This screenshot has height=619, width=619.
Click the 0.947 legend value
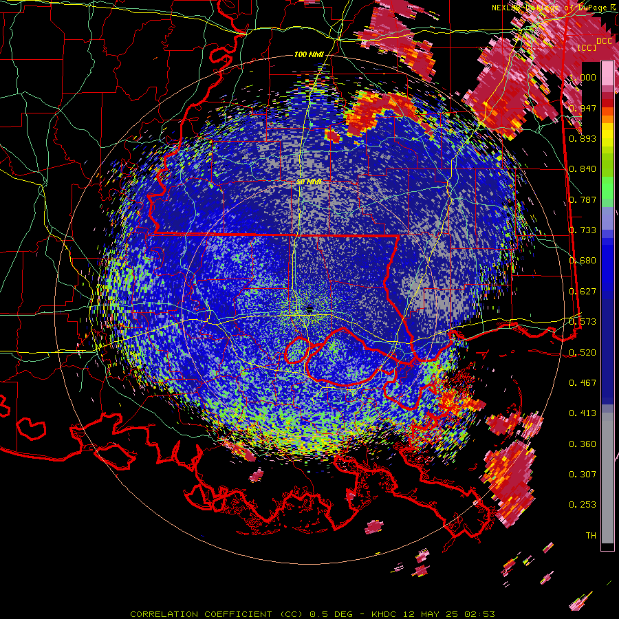(x=583, y=108)
